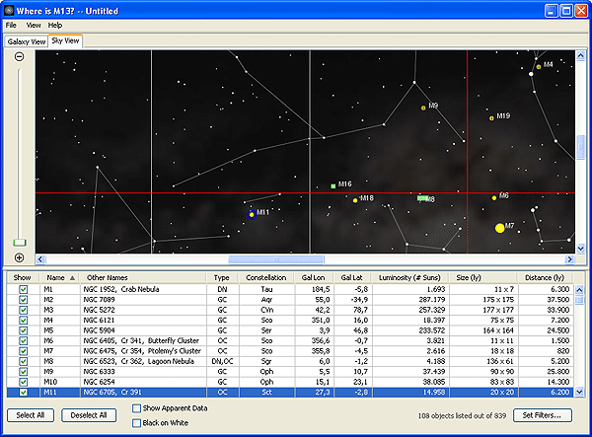This screenshot has width=592, height=437.
Task: Click horizontal scrollbar thumb in sky view
Action: coord(276,259)
